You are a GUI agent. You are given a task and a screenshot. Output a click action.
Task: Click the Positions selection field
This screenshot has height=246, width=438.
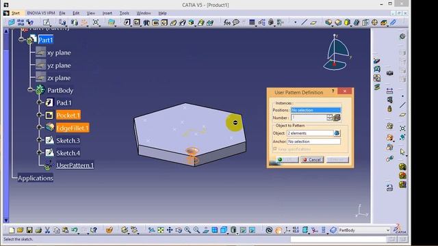tap(315, 110)
